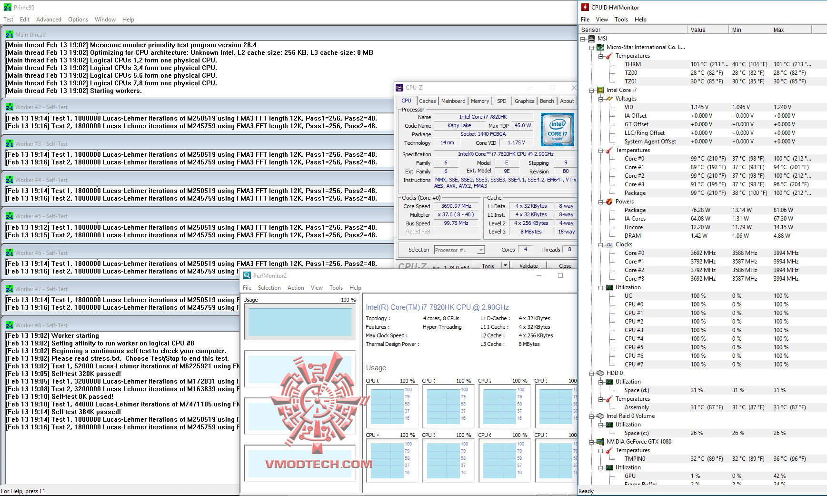Click the Clocks icon in the sensor tree
This screenshot has width=827, height=496.
click(609, 244)
